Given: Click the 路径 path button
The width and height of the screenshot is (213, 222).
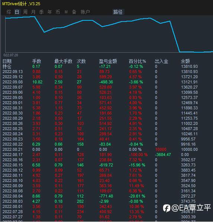Looking at the screenshot, I should pos(118,12).
